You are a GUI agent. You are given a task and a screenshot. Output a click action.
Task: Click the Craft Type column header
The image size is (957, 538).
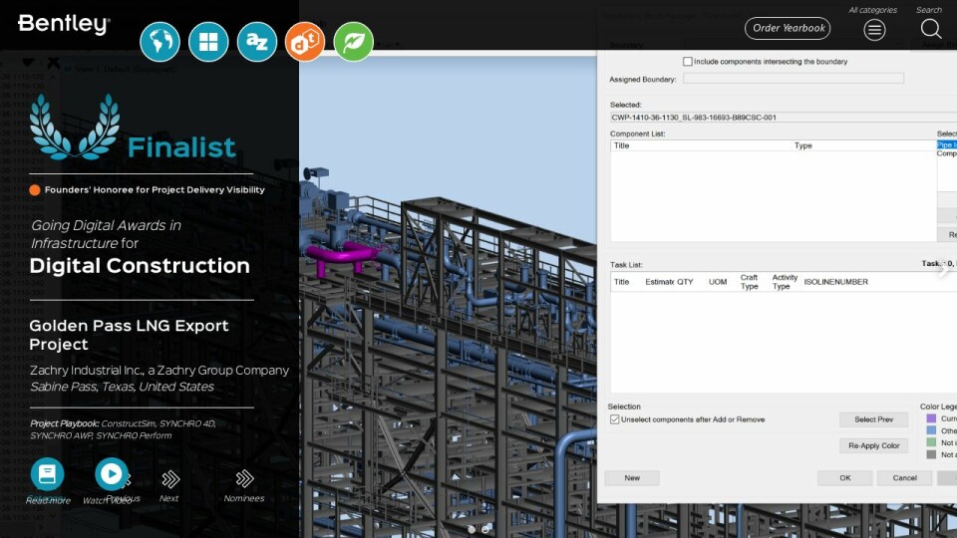tap(749, 282)
